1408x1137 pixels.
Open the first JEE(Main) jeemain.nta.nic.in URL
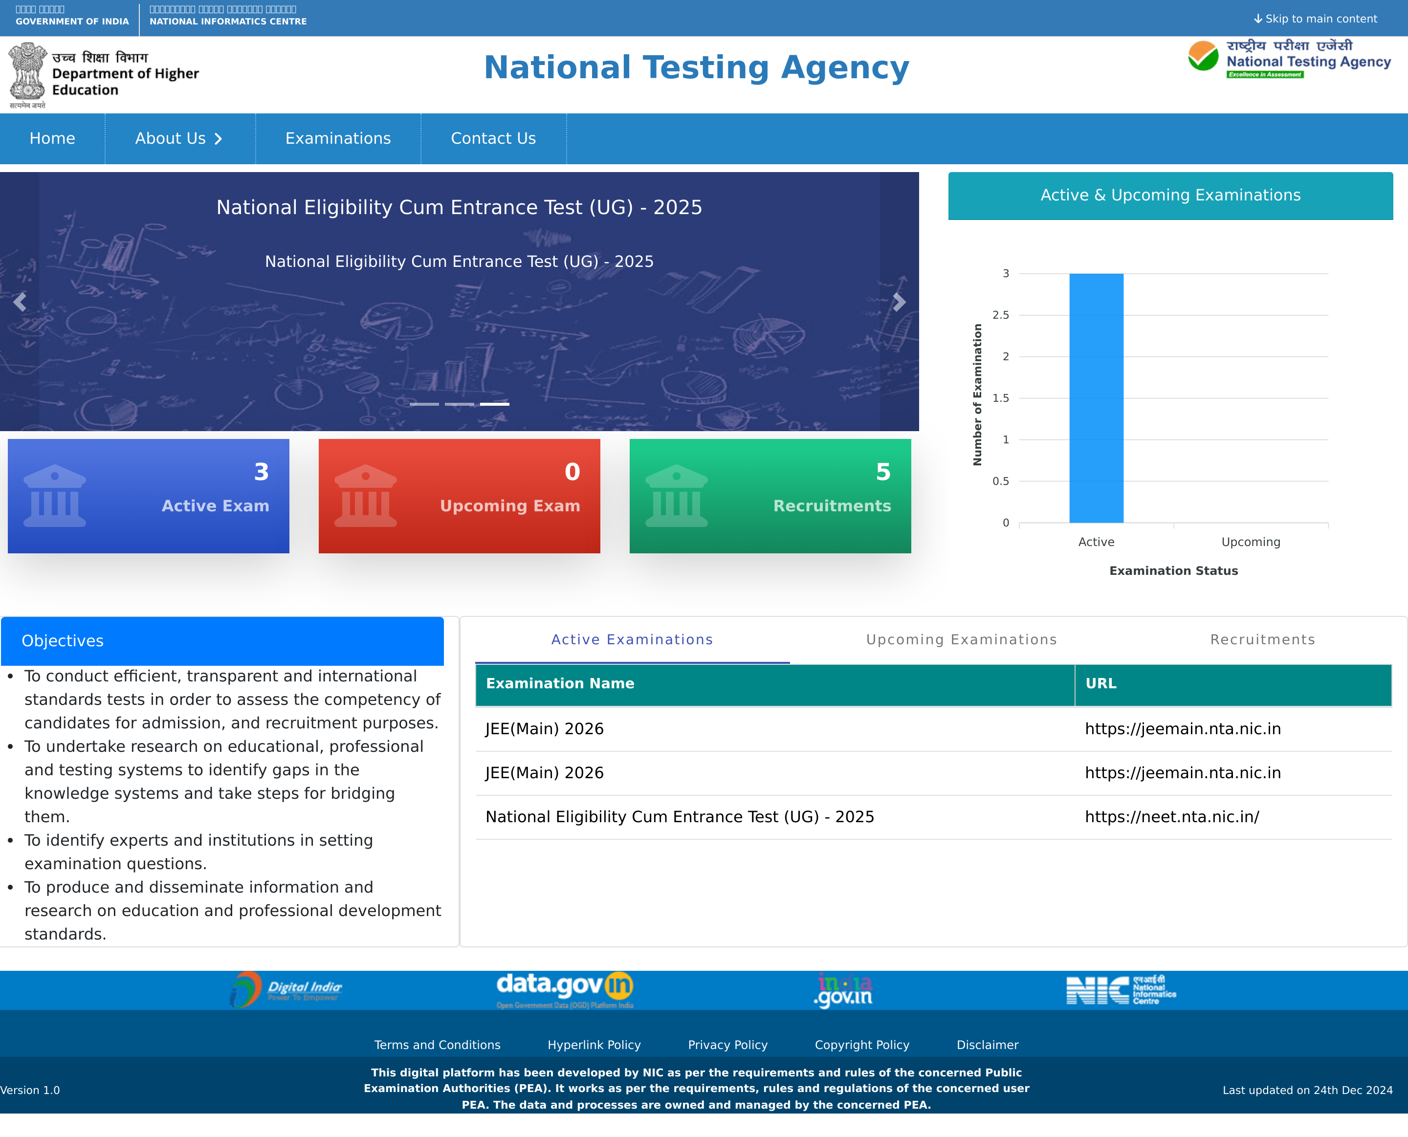click(x=1183, y=729)
